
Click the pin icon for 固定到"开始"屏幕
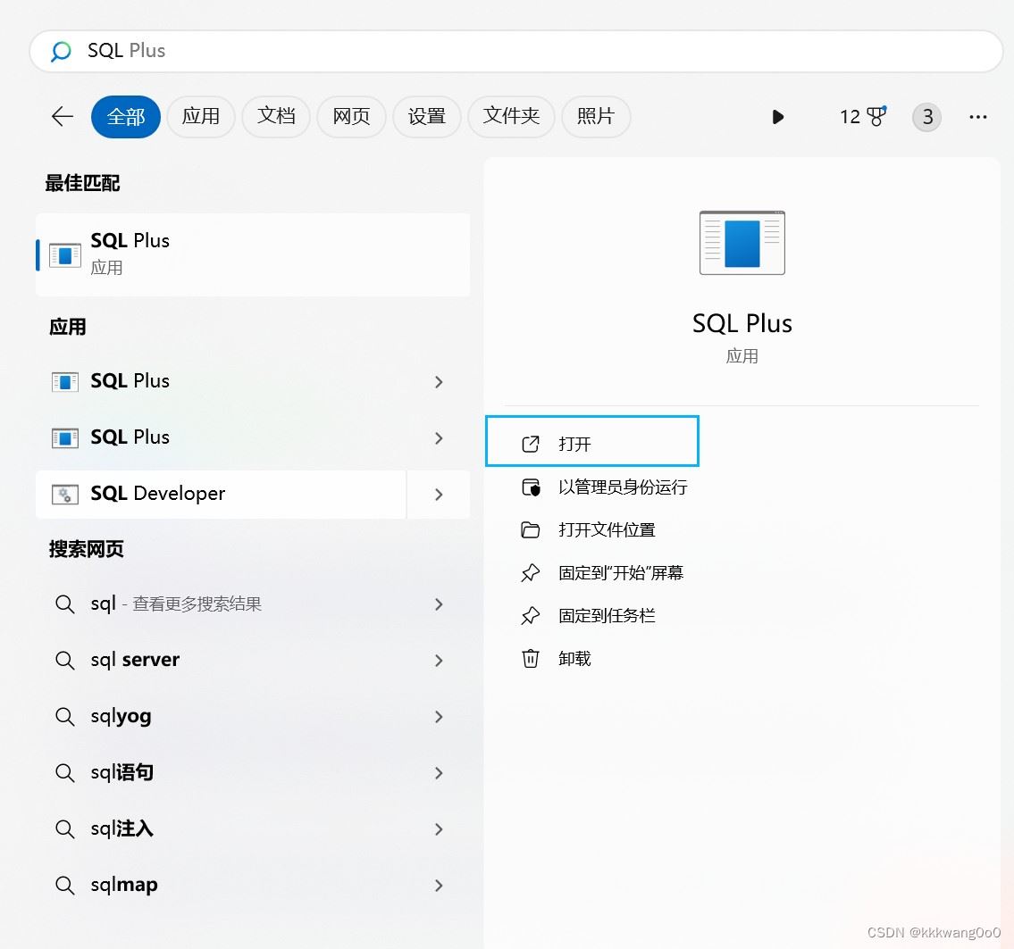click(x=531, y=573)
